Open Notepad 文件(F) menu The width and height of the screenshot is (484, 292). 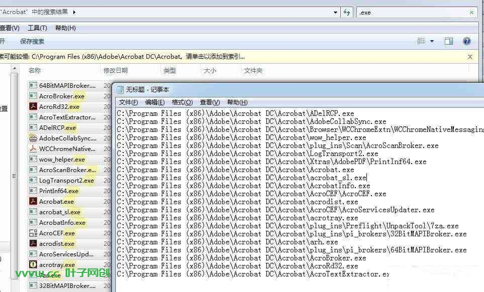pyautogui.click(x=128, y=102)
